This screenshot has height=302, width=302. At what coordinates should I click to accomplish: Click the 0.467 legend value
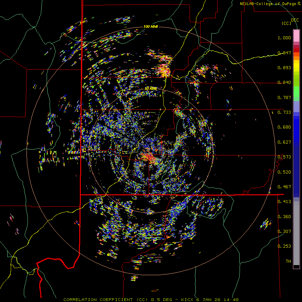tap(284, 187)
